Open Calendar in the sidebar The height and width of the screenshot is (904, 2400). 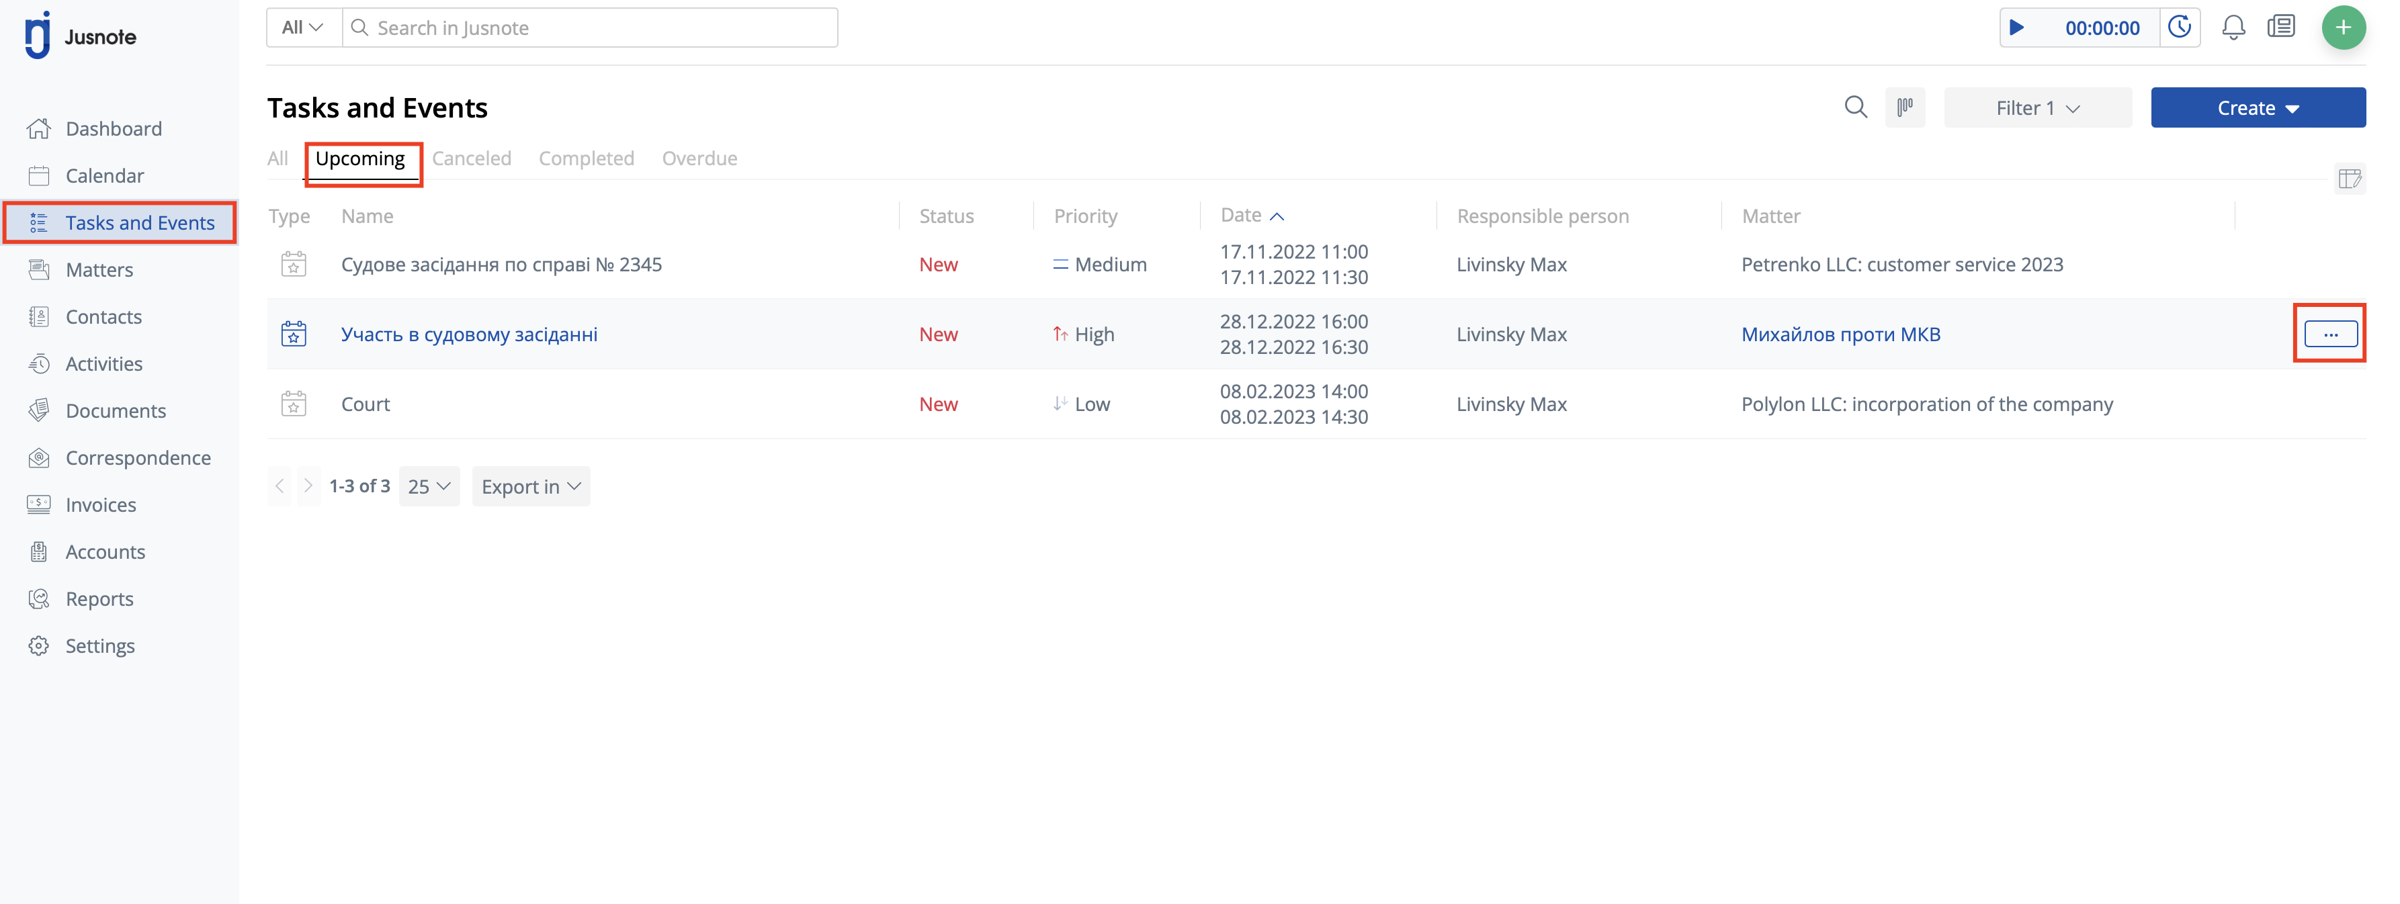click(119, 175)
